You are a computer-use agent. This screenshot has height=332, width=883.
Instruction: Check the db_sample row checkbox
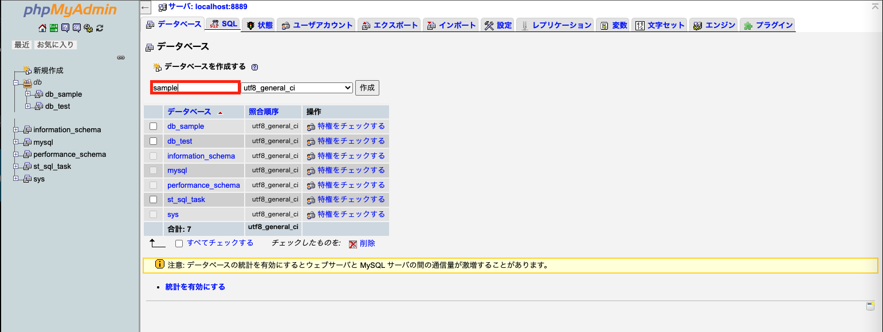(x=152, y=126)
